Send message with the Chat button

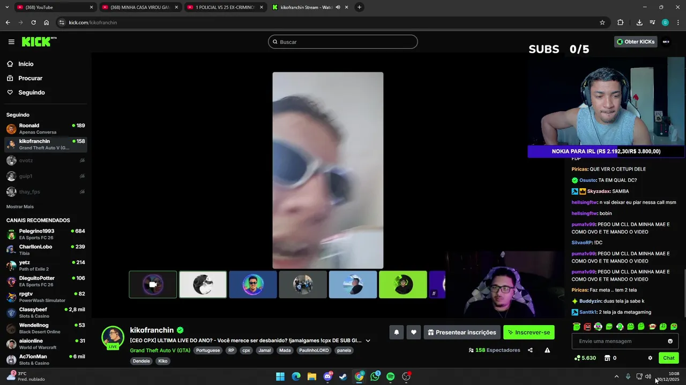point(669,358)
